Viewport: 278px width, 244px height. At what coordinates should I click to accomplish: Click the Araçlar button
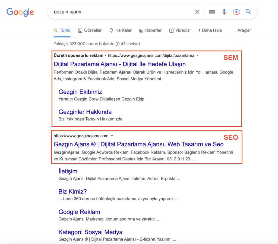coord(244,30)
